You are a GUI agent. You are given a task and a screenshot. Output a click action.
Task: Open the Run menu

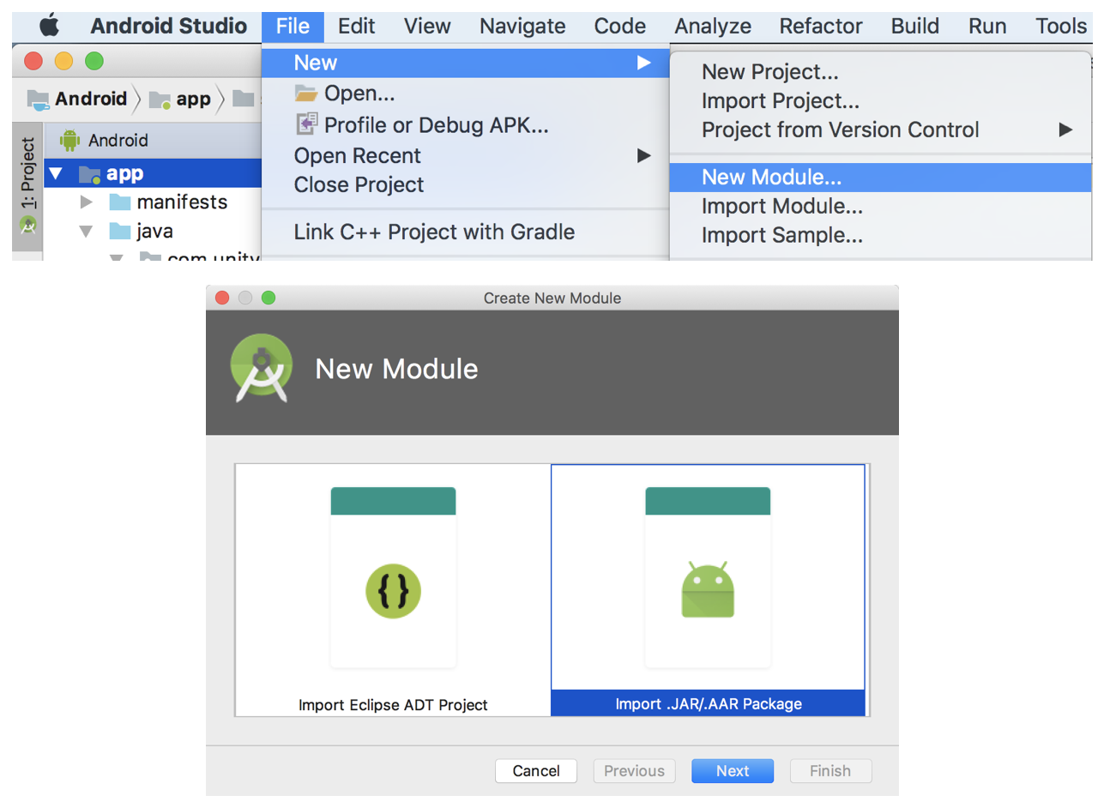tap(987, 26)
